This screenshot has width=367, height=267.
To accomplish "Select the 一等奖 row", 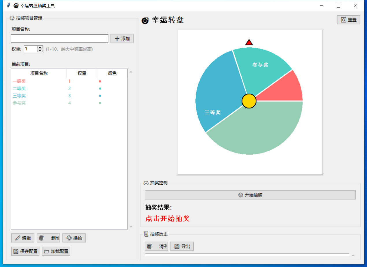I will [69, 81].
